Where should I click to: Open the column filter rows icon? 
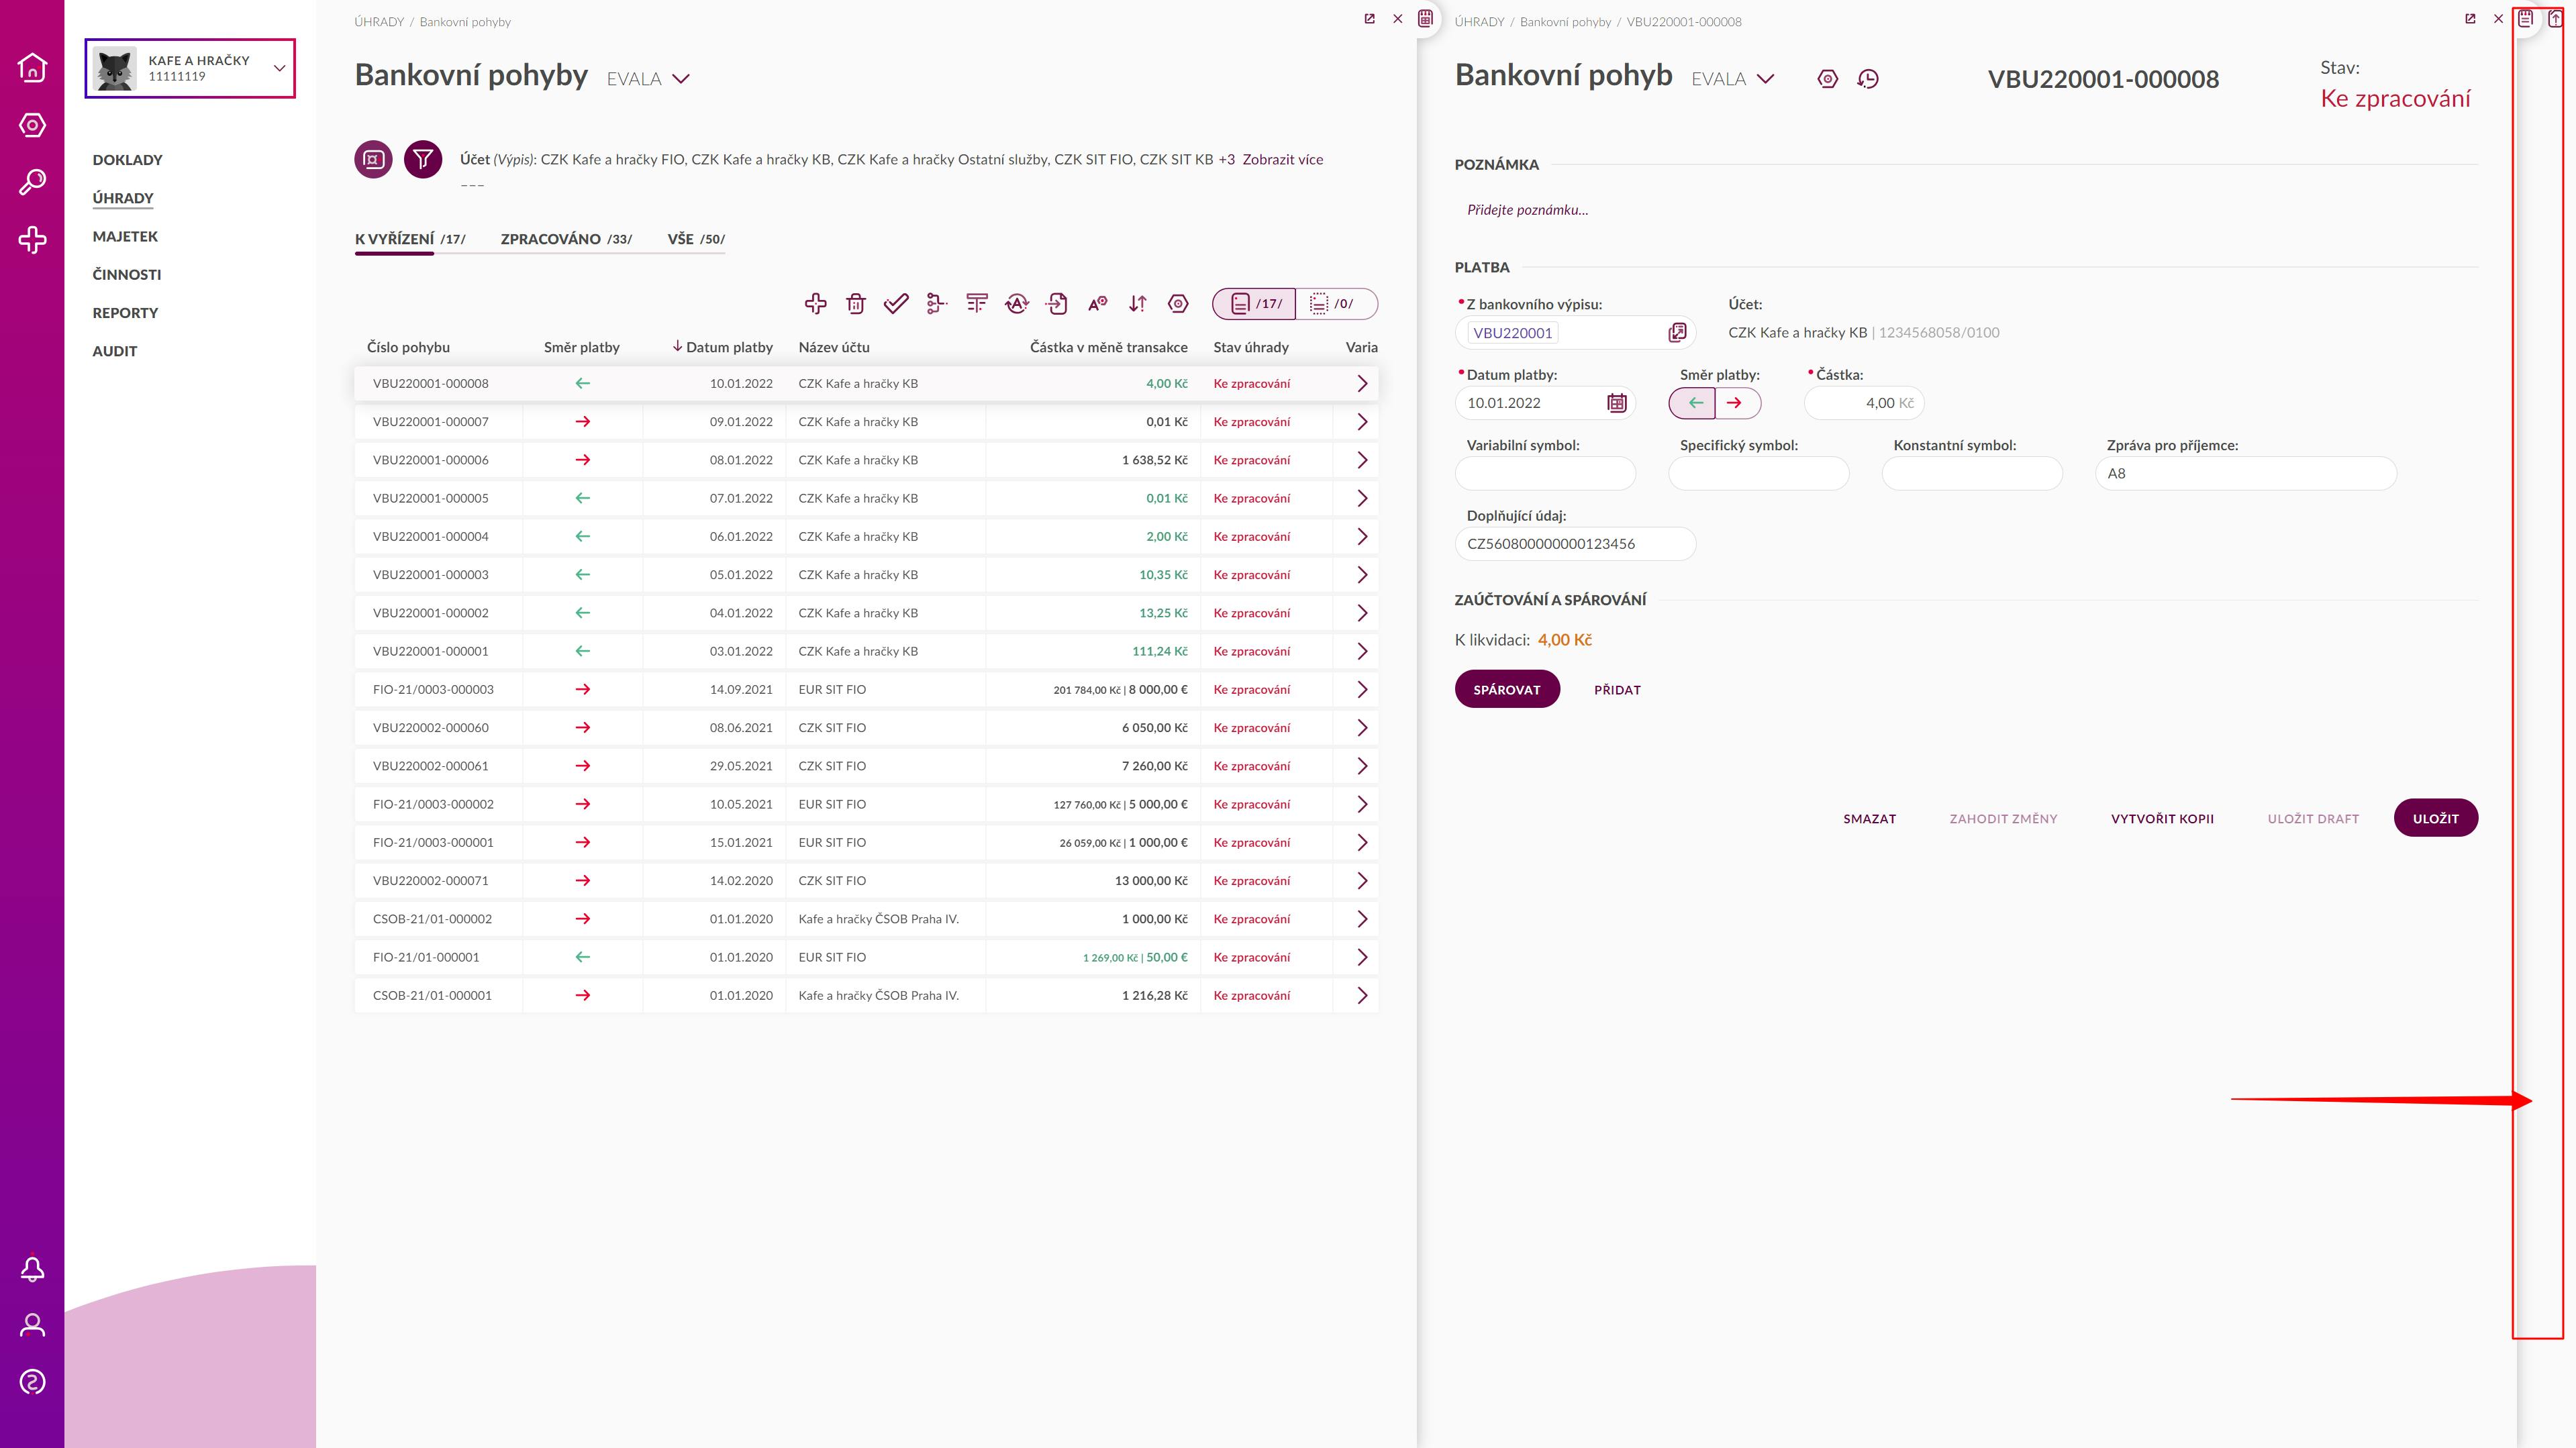977,303
